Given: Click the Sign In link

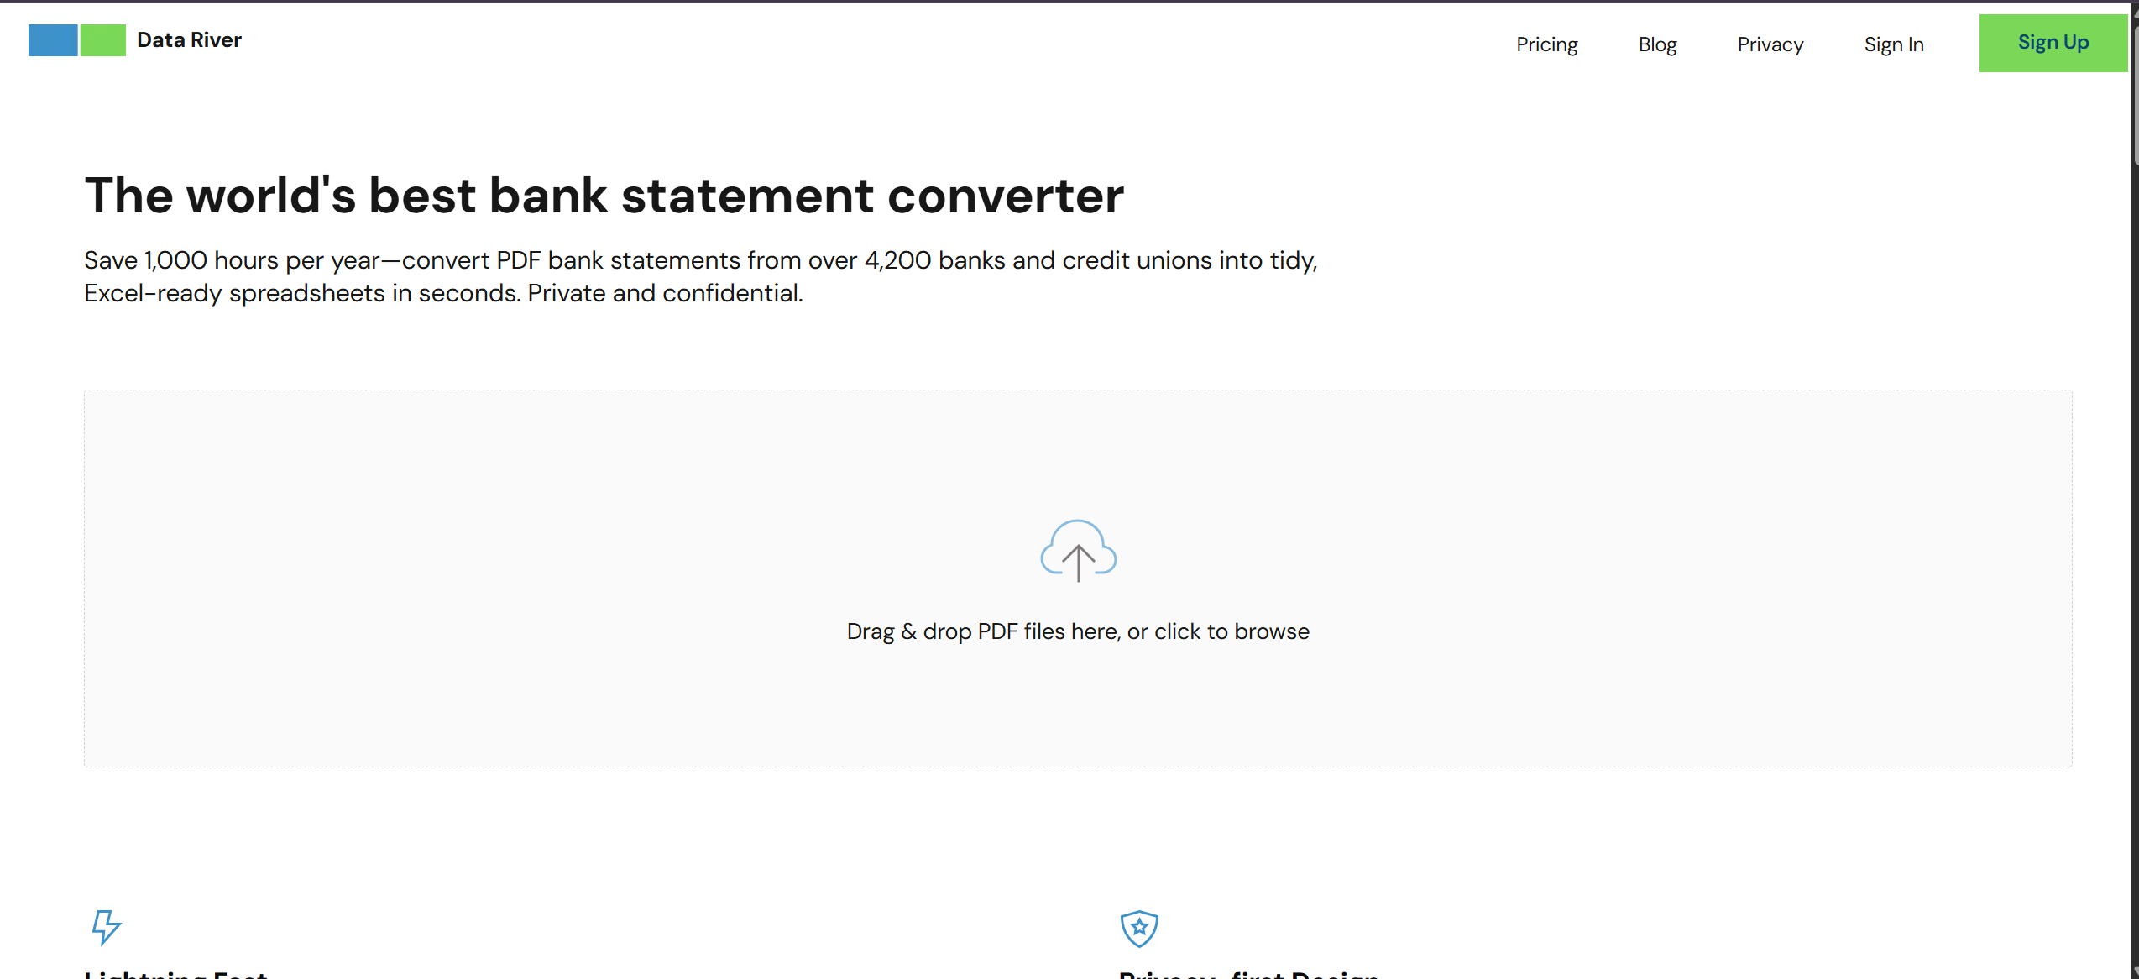Looking at the screenshot, I should [x=1893, y=44].
